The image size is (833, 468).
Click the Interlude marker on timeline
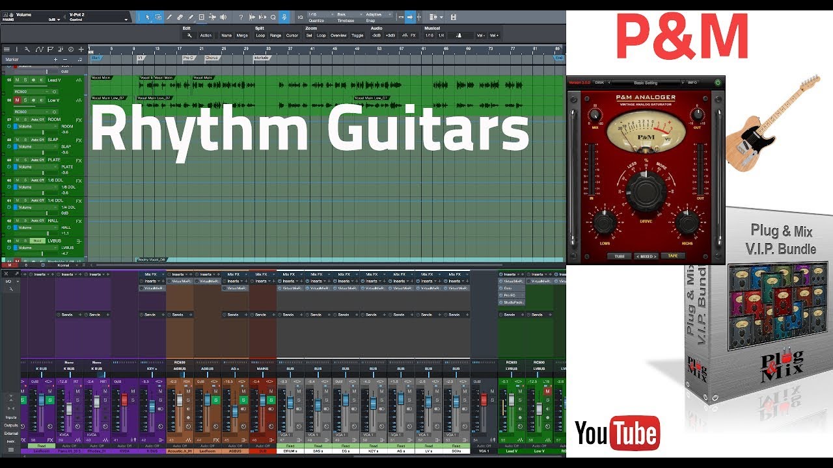pos(262,58)
